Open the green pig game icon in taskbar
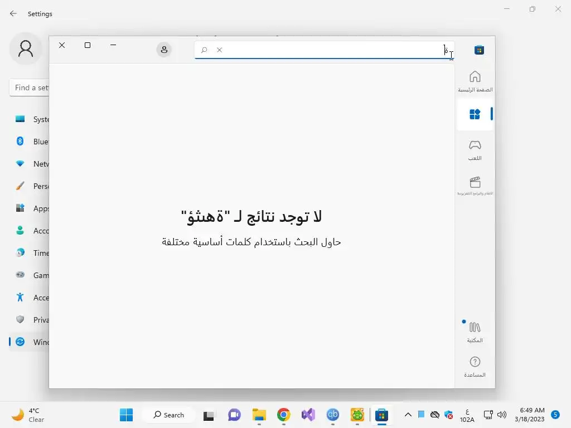 357,415
